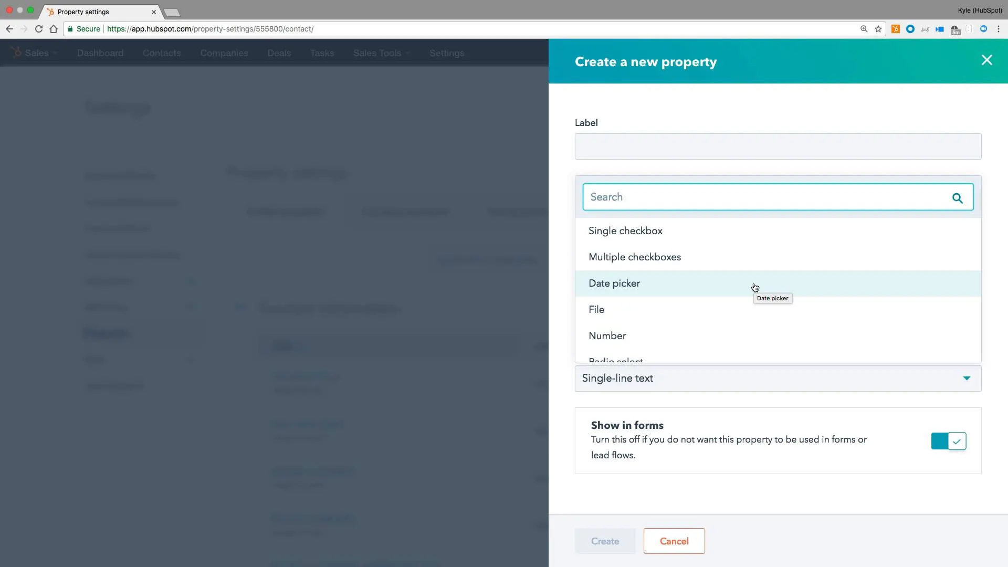Switch to the Property settings browser tab
Screen dimensions: 1008x567
click(84, 12)
